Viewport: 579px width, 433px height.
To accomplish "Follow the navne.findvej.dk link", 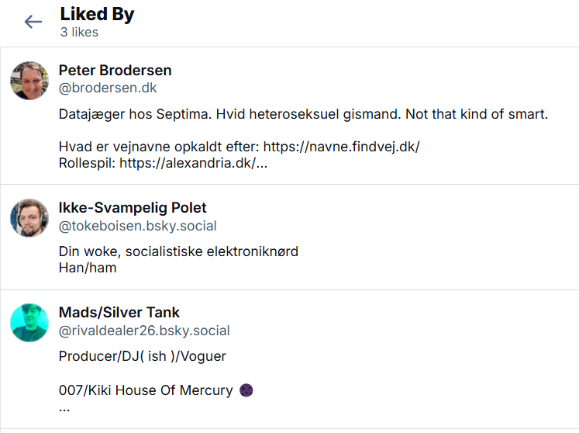I will coord(342,147).
